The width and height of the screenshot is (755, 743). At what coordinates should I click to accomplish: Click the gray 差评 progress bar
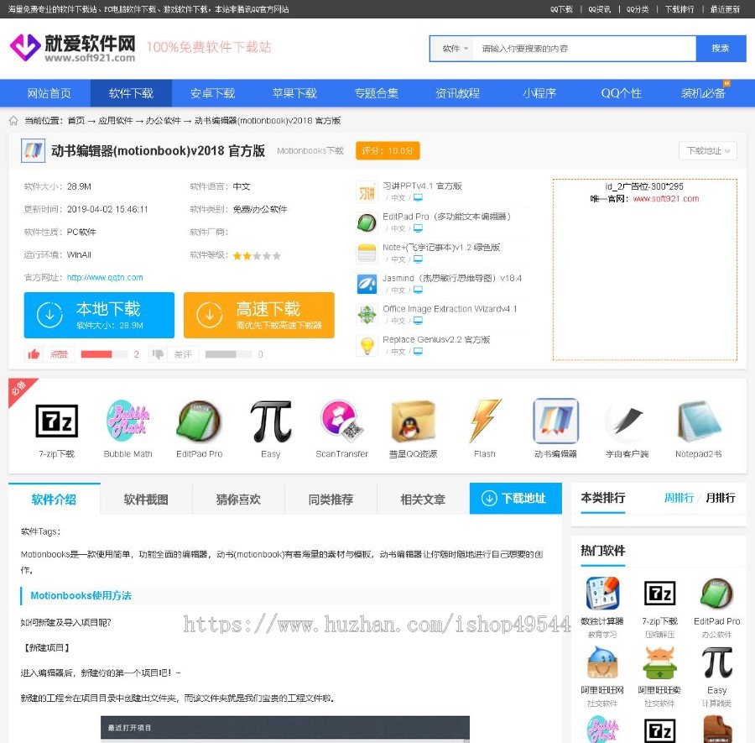tap(228, 354)
